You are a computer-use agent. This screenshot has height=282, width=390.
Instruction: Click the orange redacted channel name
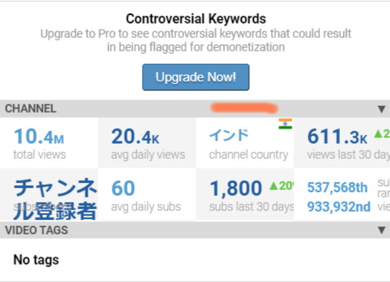pos(244,106)
